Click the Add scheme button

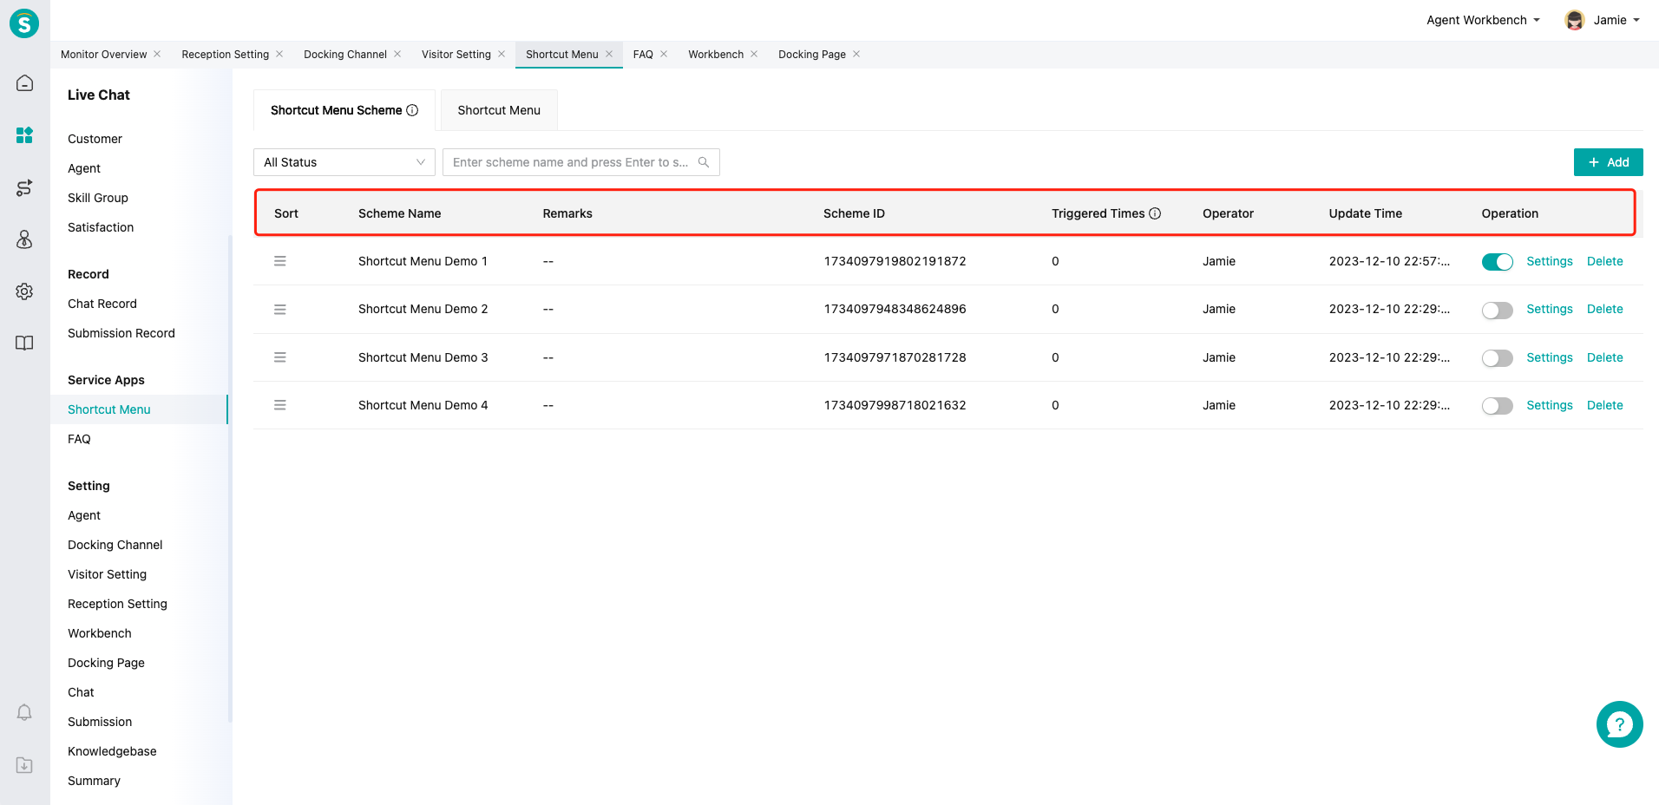(x=1608, y=162)
